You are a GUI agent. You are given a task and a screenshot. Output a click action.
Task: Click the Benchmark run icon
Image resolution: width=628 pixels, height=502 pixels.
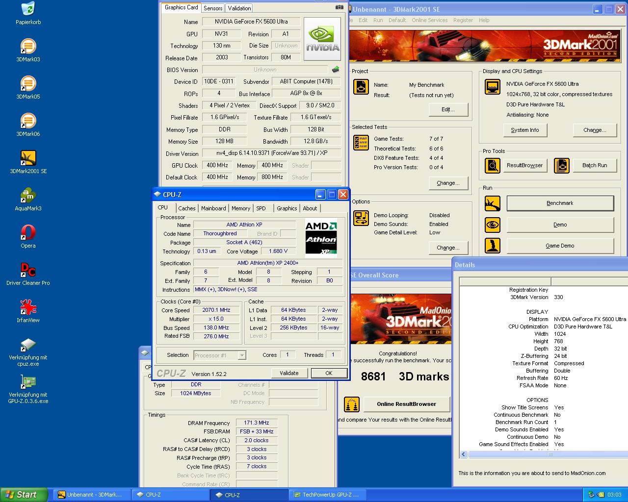[493, 203]
